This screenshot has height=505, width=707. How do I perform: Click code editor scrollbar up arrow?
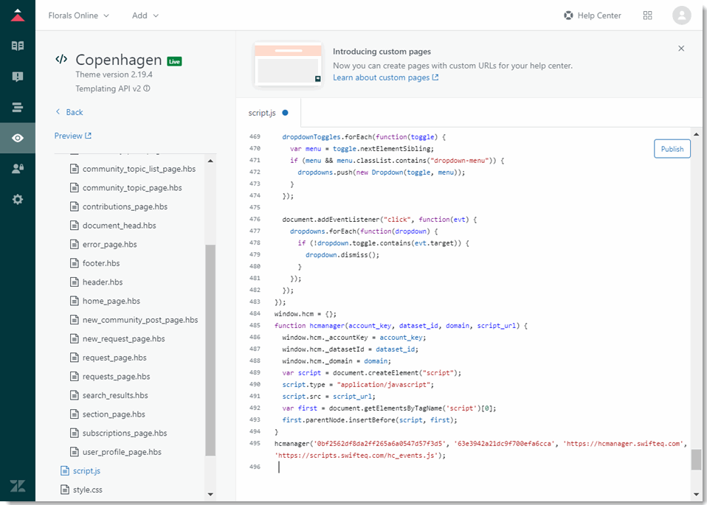(696, 134)
